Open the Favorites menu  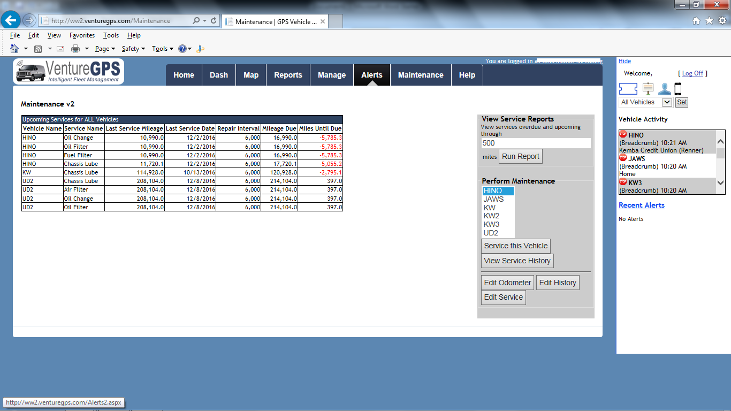click(82, 35)
